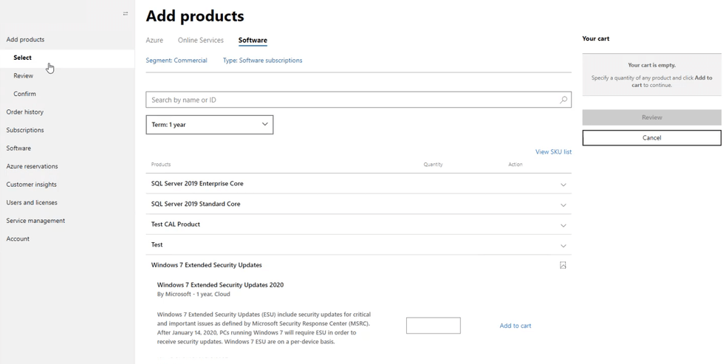Click the 'Your cart' heading
This screenshot has height=364, width=723.
[x=596, y=38]
